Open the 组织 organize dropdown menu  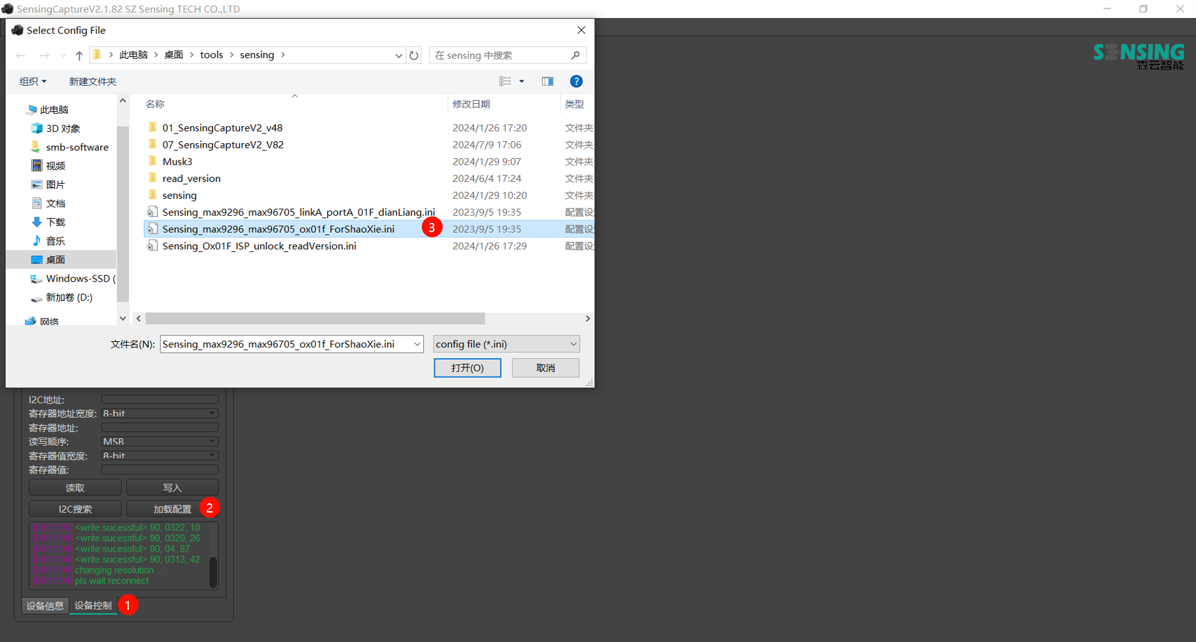click(33, 81)
